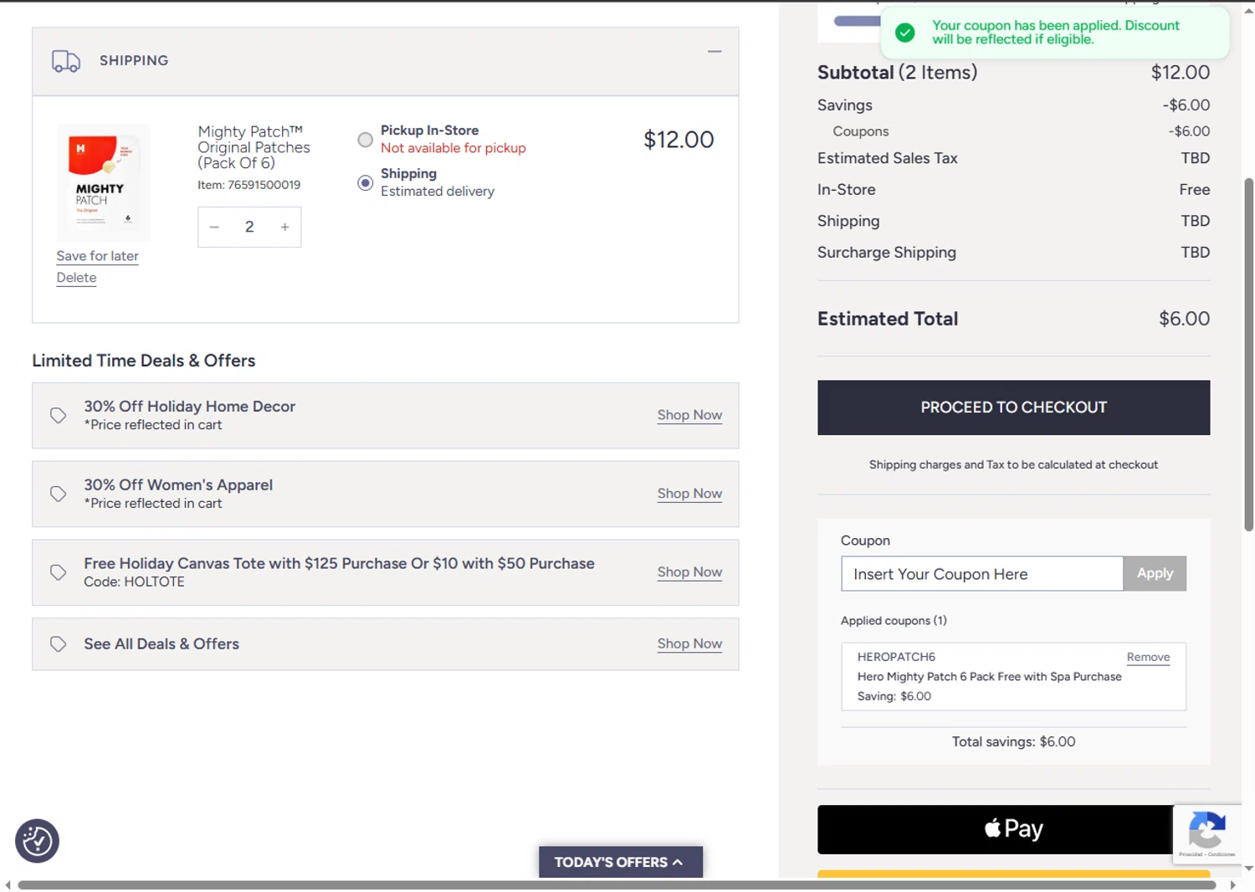Select Pickup In-Store radio option

[x=366, y=140]
